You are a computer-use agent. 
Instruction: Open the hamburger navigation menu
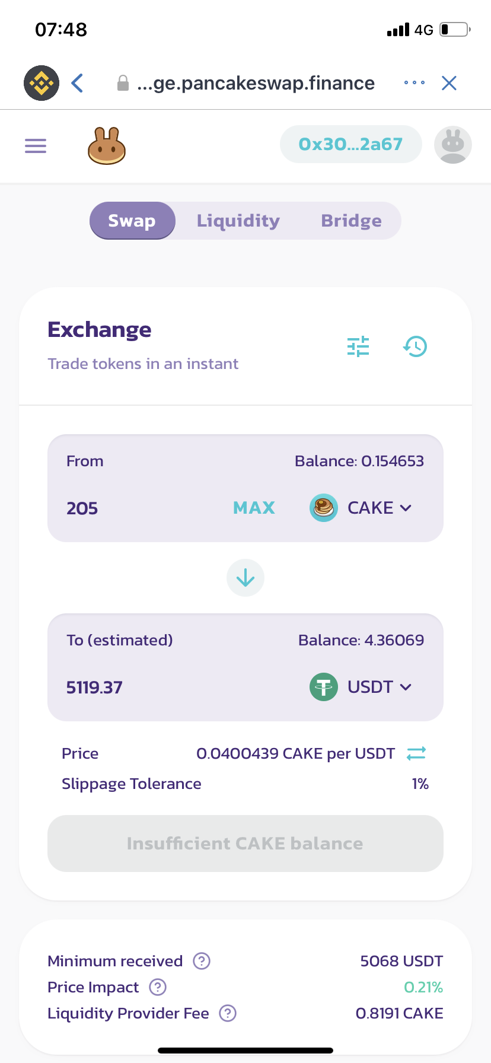pyautogui.click(x=36, y=145)
